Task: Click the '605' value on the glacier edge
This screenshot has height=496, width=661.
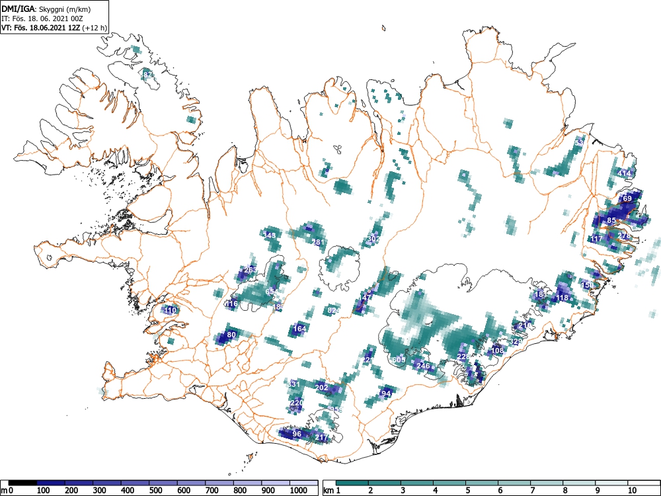Action: 399,360
